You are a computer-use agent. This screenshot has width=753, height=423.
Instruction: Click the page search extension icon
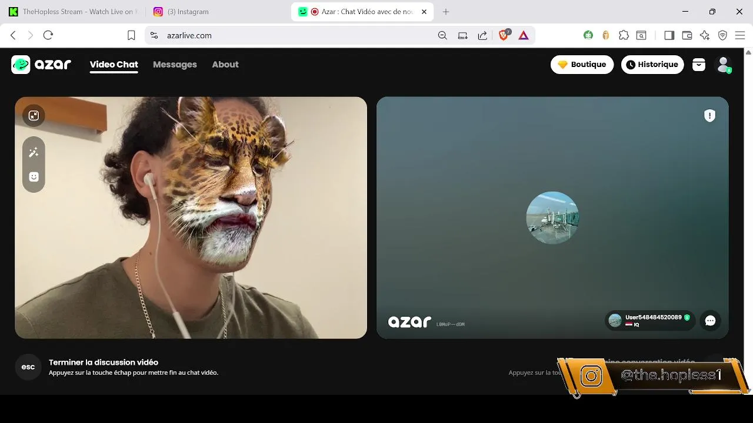(641, 35)
